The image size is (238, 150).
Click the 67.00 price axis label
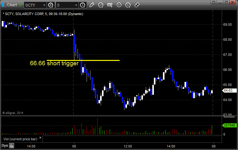[x=227, y=55]
